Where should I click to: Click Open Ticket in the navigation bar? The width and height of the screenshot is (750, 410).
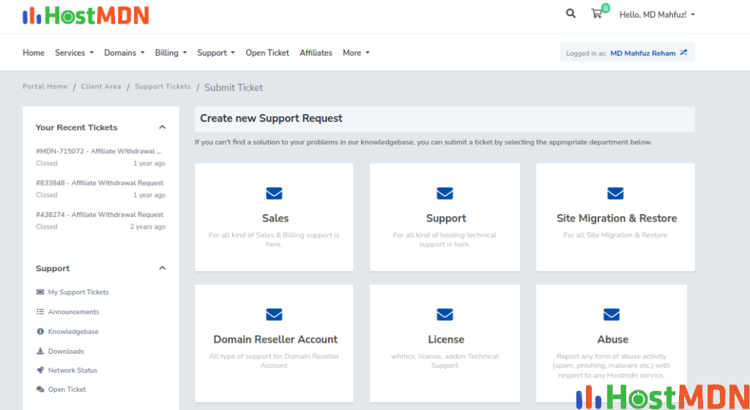click(x=267, y=53)
